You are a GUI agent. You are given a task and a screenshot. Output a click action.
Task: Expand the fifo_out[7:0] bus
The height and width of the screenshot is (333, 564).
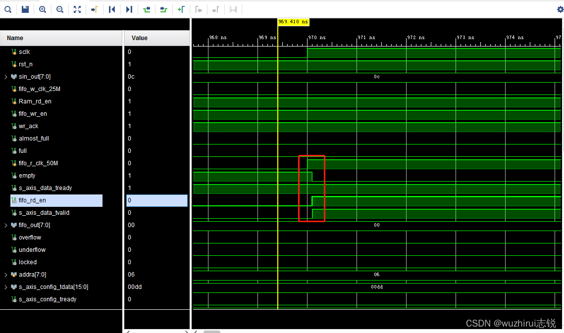(6, 225)
